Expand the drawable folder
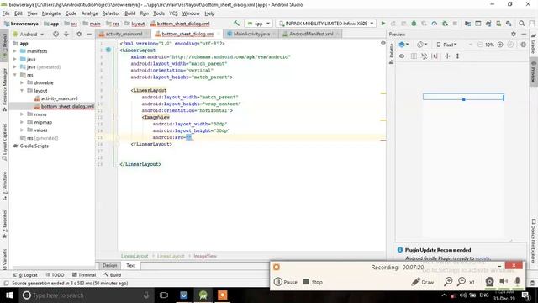Screen dimensions: 538x303 (22, 82)
